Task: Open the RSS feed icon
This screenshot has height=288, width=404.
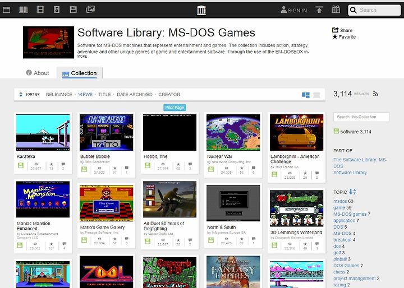Action: [375, 94]
